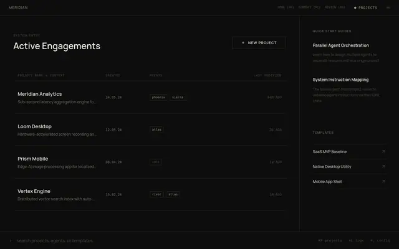Click the New Project button
The height and width of the screenshot is (249, 399).
259,43
